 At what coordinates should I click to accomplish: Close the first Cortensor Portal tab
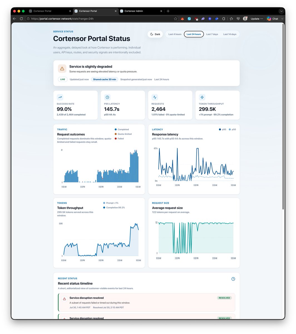[x=70, y=11]
